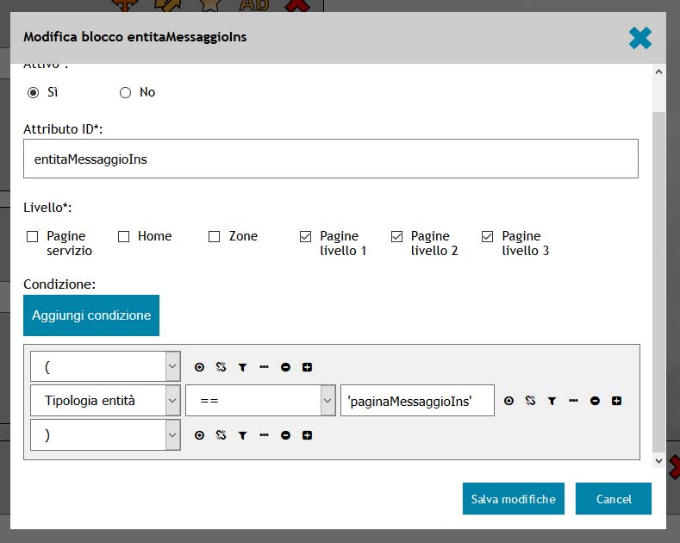Viewport: 680px width, 543px height.
Task: Open the open-parenthesis dropdown
Action: click(x=105, y=366)
